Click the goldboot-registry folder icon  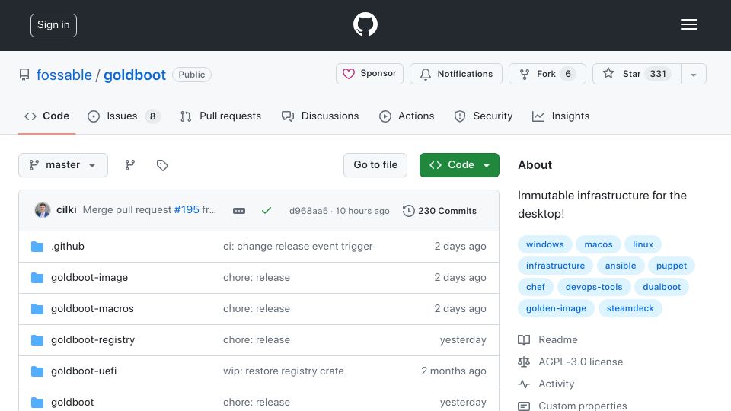(37, 340)
